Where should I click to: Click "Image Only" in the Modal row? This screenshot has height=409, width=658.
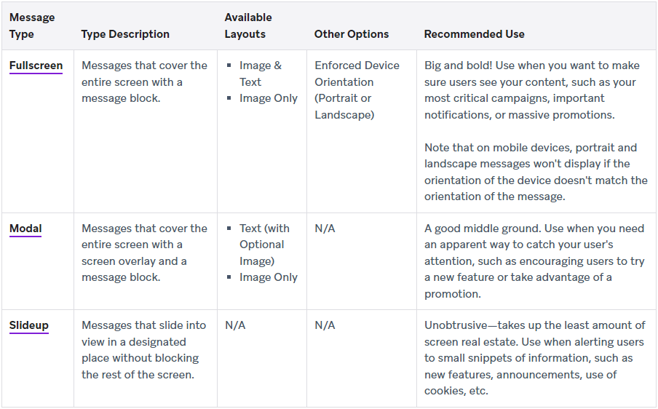click(x=268, y=277)
